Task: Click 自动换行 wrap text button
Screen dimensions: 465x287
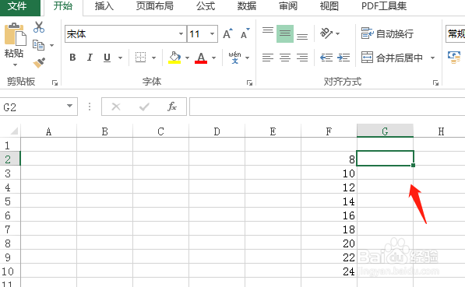Action: pyautogui.click(x=387, y=33)
